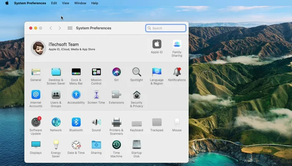Click the Show All grid button
The height and width of the screenshot is (166, 292).
(x=70, y=28)
